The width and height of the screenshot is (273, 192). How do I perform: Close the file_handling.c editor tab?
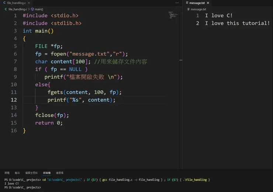[29, 3]
